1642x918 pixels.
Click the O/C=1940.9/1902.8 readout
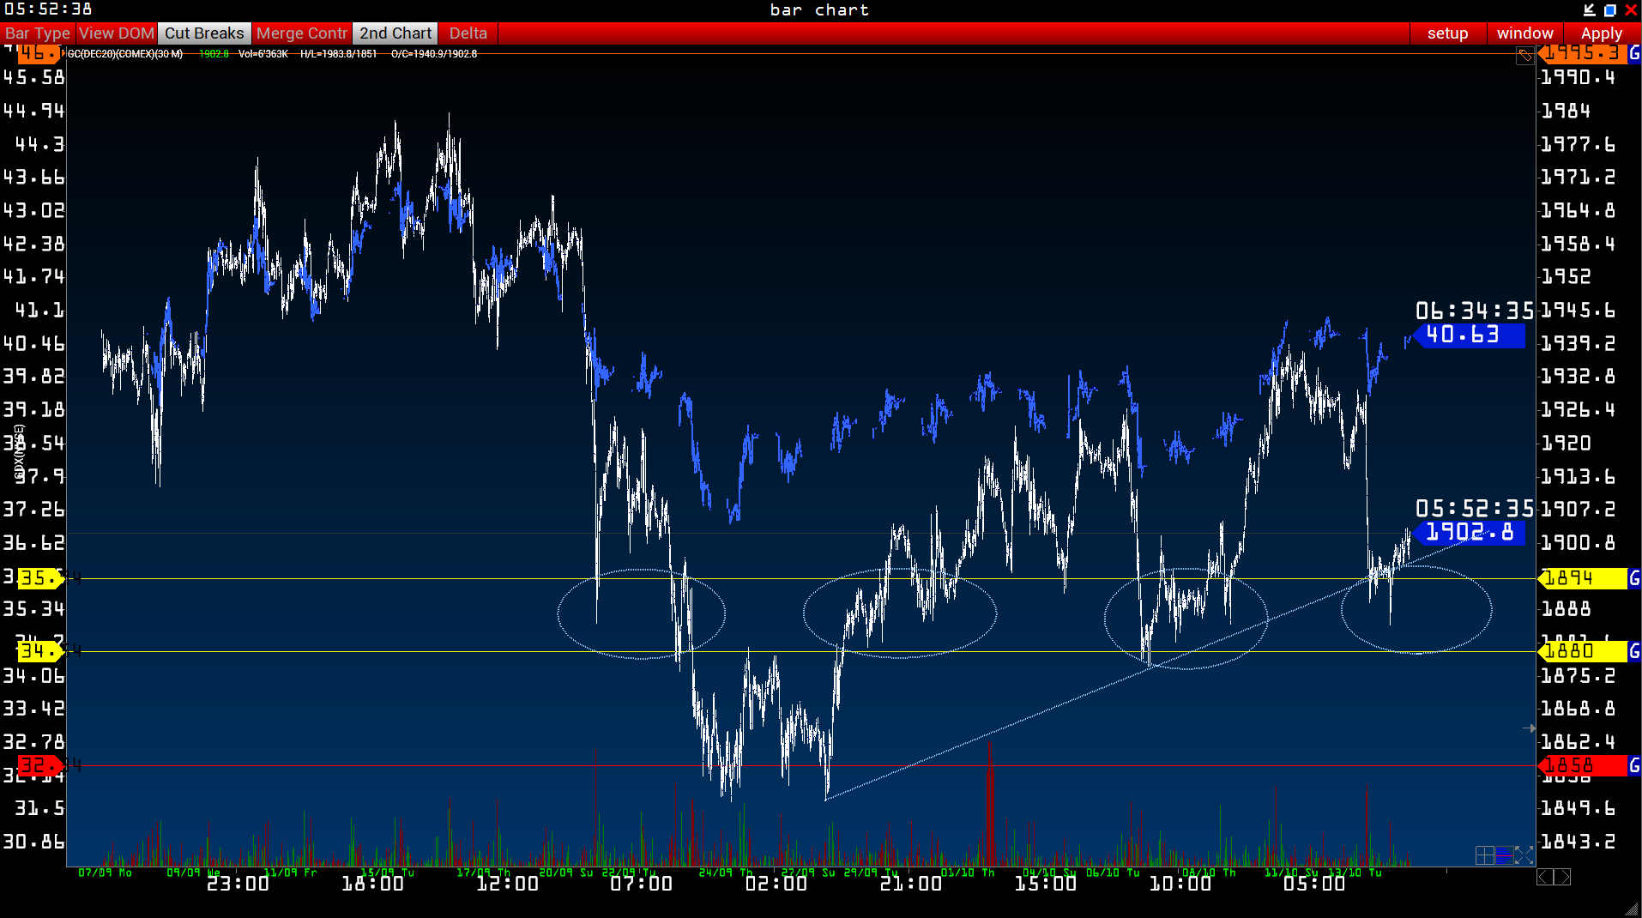click(x=434, y=54)
